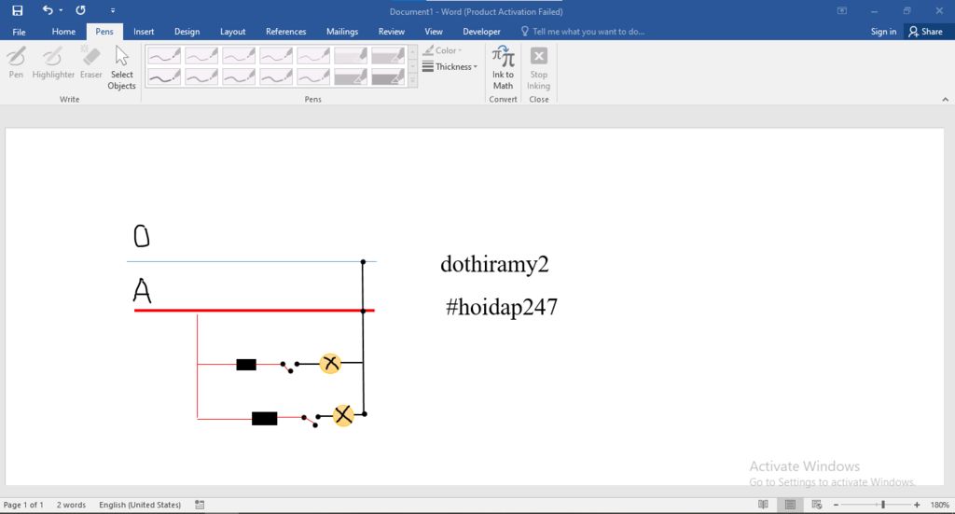Pick last highlighter in bottom row
The image size is (955, 514).
[388, 76]
